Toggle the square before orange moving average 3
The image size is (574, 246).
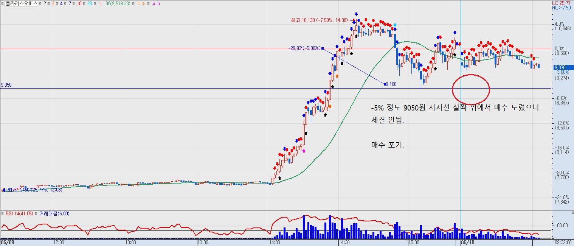point(48,3)
